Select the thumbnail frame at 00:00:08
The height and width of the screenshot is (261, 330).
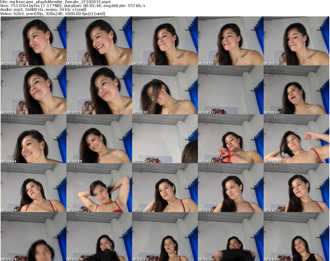click(x=99, y=41)
